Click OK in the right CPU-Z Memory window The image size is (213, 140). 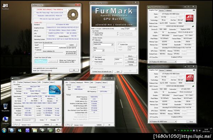coord(109,125)
